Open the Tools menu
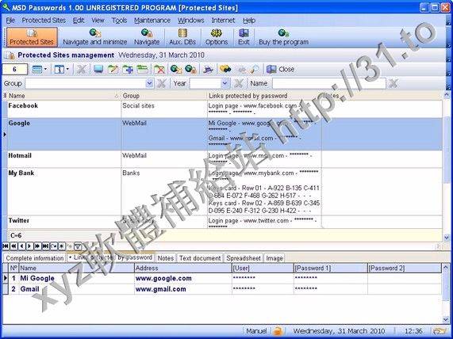The width and height of the screenshot is (453, 339). pyautogui.click(x=119, y=21)
